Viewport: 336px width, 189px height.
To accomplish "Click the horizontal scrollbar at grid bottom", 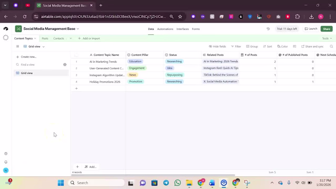I will (x=153, y=175).
